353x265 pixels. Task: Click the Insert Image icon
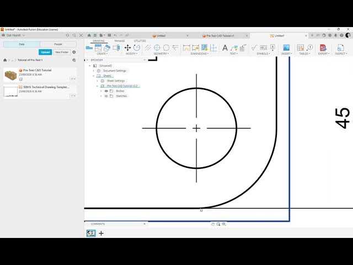click(x=286, y=47)
